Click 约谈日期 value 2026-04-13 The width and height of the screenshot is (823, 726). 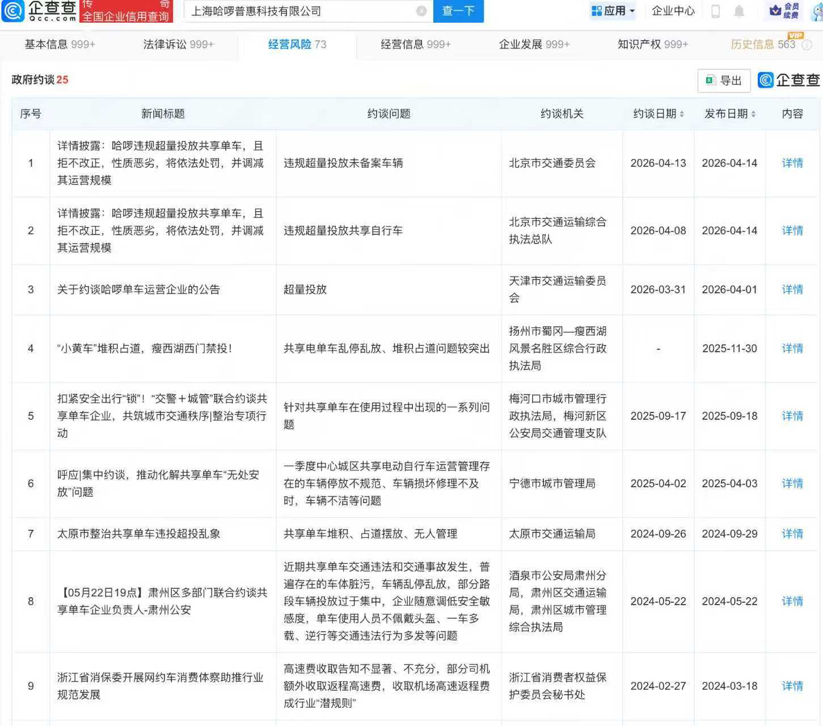pos(658,163)
